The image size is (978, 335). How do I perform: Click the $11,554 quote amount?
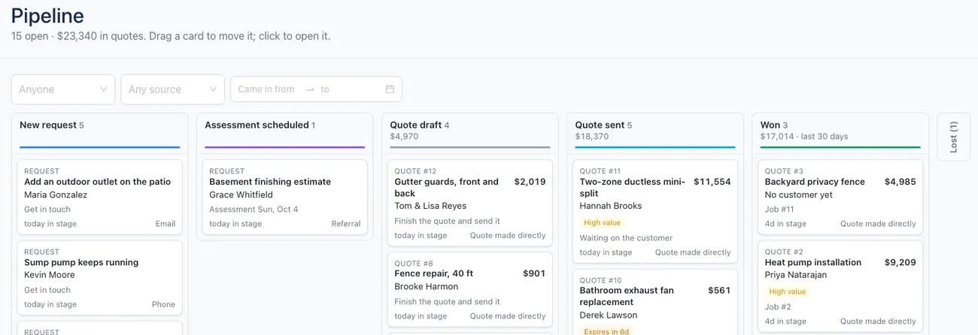pyautogui.click(x=712, y=182)
